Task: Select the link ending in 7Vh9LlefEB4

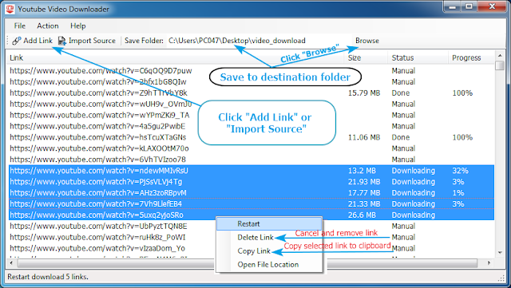Action: tap(96, 203)
